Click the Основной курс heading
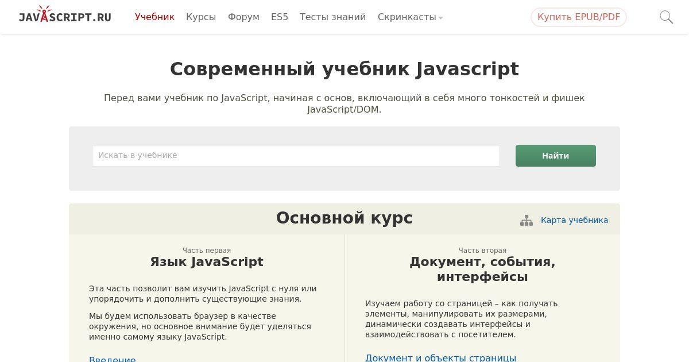The width and height of the screenshot is (689, 362). pyautogui.click(x=344, y=218)
